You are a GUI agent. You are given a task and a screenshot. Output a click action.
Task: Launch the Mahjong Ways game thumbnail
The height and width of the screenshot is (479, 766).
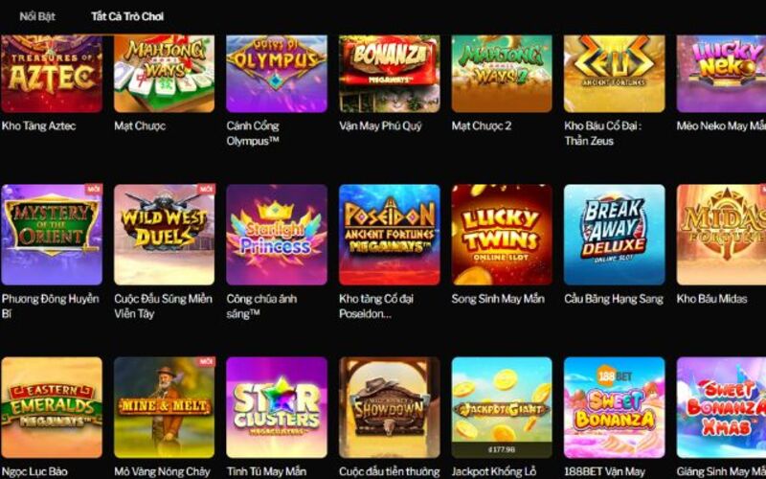(x=164, y=74)
